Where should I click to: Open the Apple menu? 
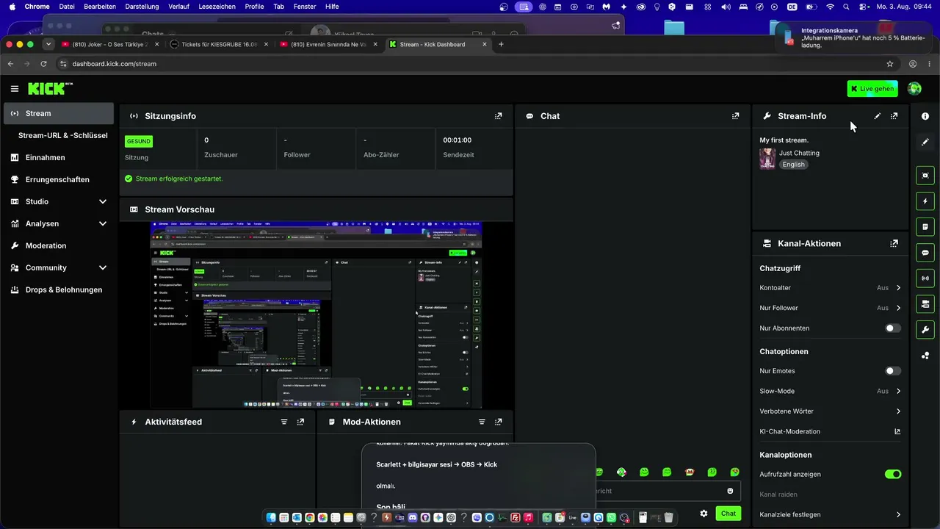coord(11,7)
